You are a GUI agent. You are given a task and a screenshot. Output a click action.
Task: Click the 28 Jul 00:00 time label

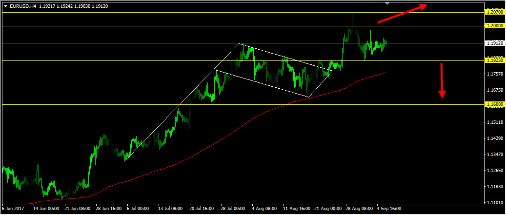tap(234, 209)
